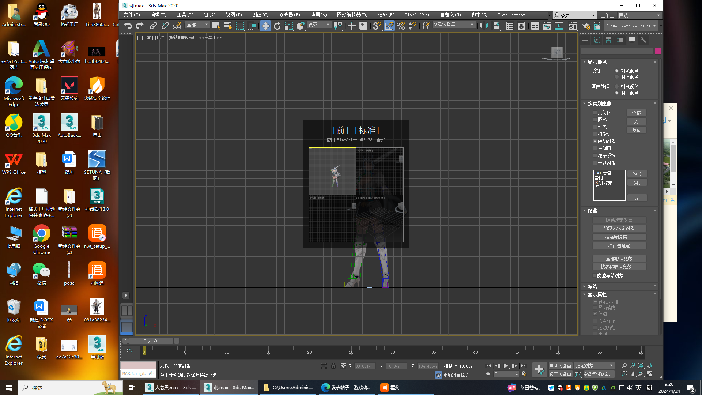702x395 pixels.
Task: Open the 修改器(M) menu
Action: [x=289, y=15]
